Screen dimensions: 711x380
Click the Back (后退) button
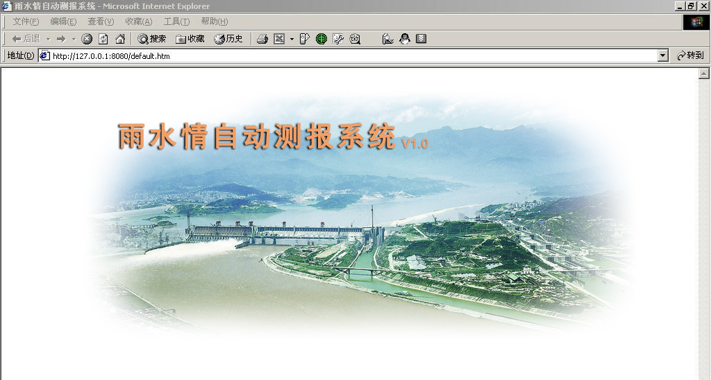click(26, 39)
